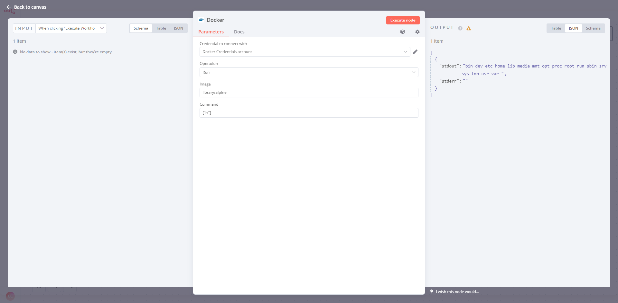This screenshot has width=618, height=303.
Task: Switch input view to JSON
Action: click(178, 28)
